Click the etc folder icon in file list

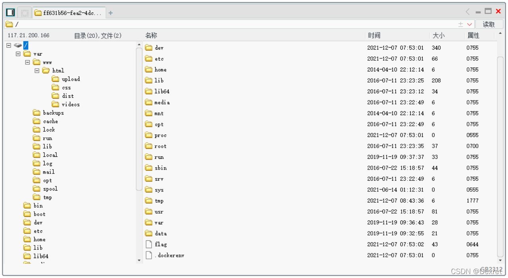[x=149, y=58]
